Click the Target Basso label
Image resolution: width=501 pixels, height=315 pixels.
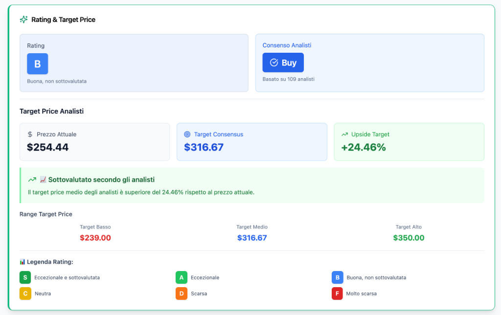pos(95,227)
